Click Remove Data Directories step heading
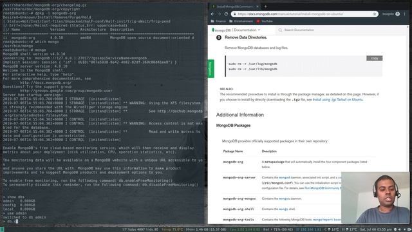 click(x=246, y=37)
